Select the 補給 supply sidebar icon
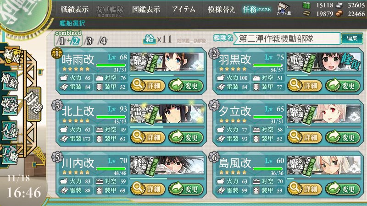 coord(10,81)
